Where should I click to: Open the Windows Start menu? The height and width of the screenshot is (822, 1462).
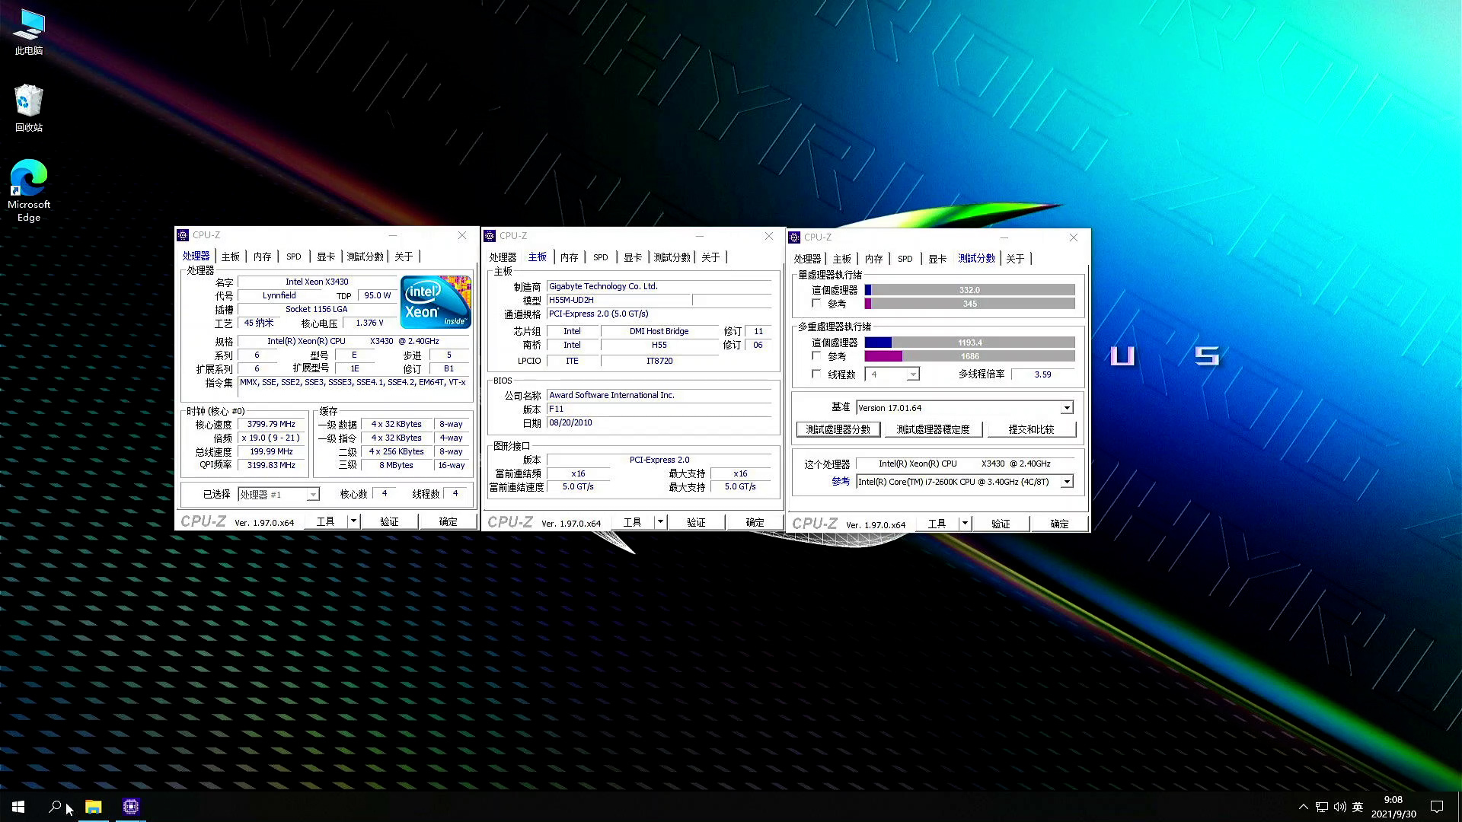pos(18,807)
